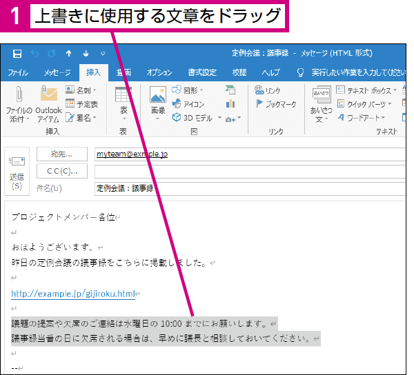The image size is (414, 375).
Task: Click the 予定表 calendar button
Action: coord(81,104)
